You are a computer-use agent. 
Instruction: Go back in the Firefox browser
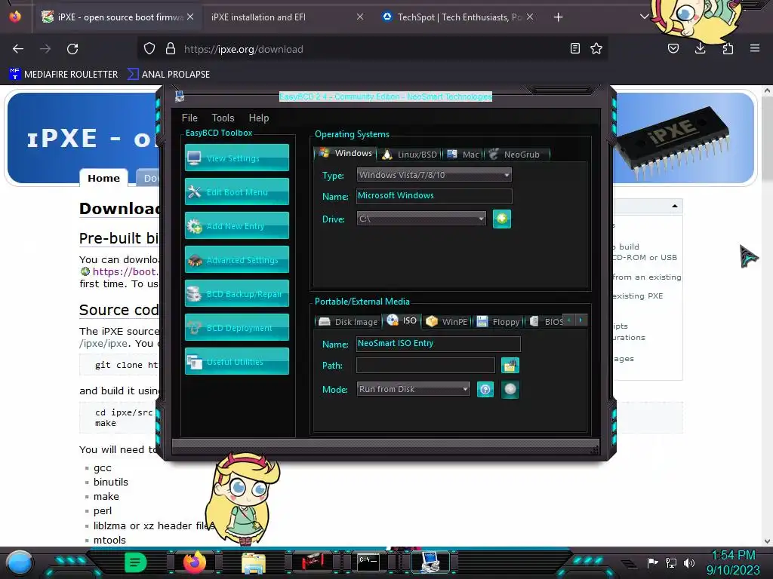pos(18,49)
